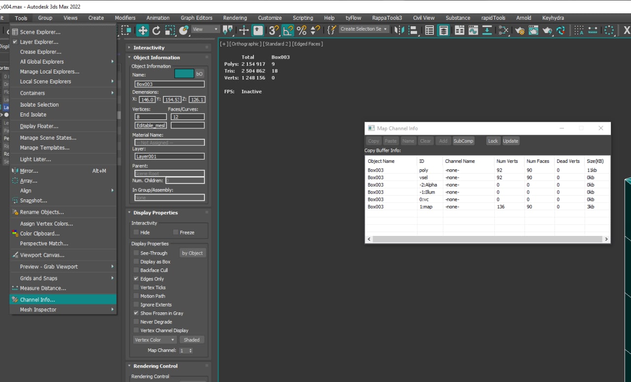Open the Rendered Frame Window icon

[533, 30]
